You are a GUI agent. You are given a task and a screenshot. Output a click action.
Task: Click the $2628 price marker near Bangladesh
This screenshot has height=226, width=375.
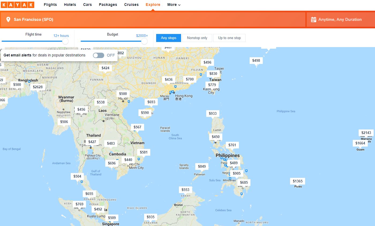tap(38, 87)
